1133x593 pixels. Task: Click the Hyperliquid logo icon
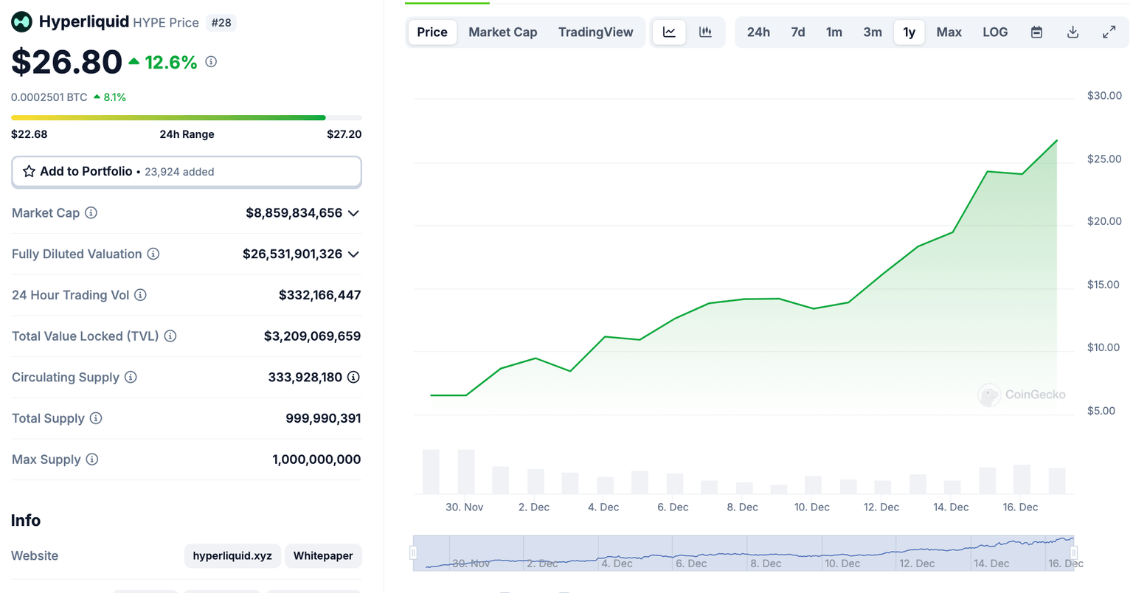point(21,22)
